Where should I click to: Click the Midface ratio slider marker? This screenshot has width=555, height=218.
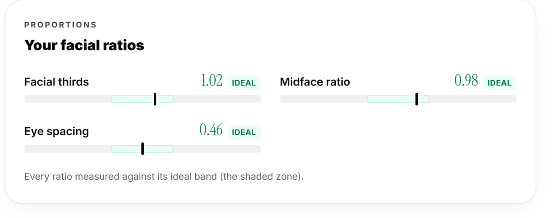[x=417, y=99]
